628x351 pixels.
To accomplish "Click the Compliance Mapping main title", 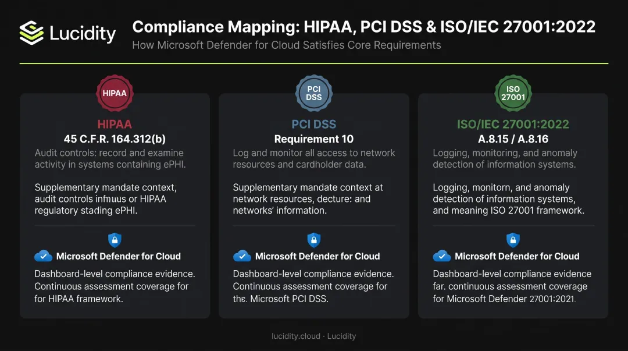I will tap(363, 27).
